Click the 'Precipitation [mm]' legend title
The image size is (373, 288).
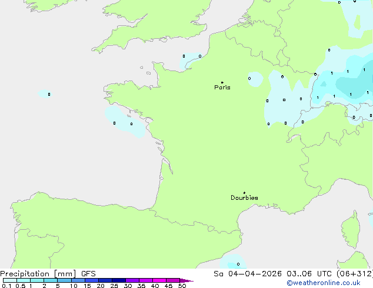point(38,273)
